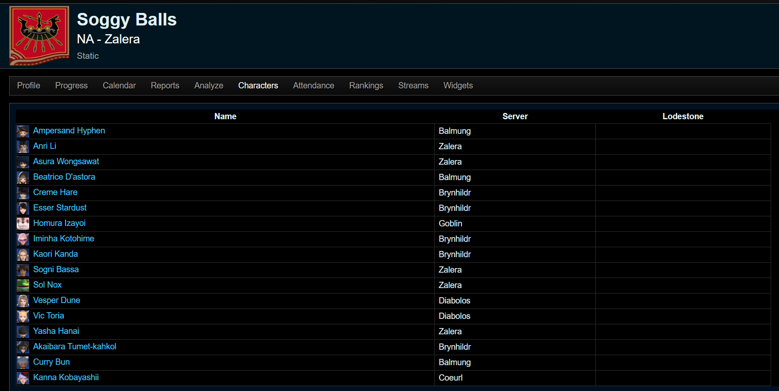Click the Static label under the guild name
This screenshot has width=779, height=391.
[x=88, y=56]
